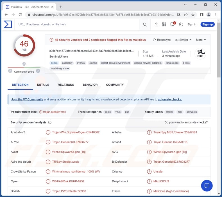Viewport: 222px width, 197px height.
Task: Click the Reanalyze button
Action: pos(162,40)
